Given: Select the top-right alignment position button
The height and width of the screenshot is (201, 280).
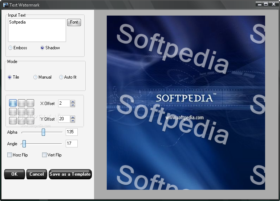Looking at the screenshot, I should click(x=31, y=103).
